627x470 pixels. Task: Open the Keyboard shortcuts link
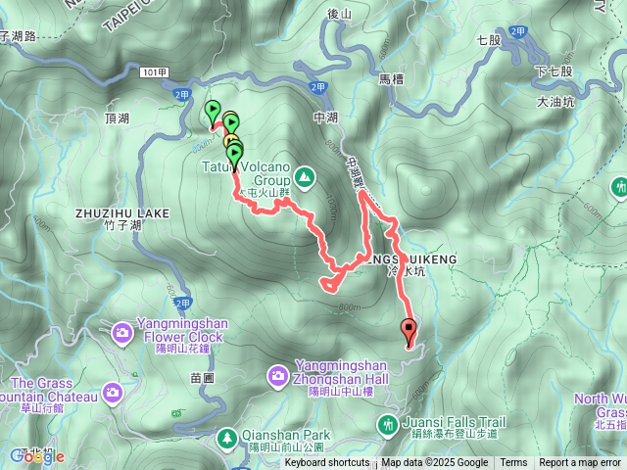click(327, 462)
